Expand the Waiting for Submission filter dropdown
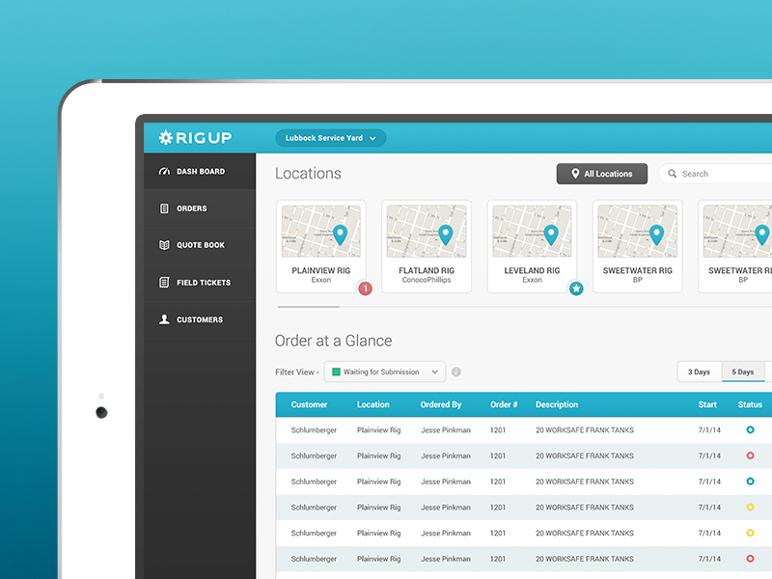This screenshot has width=772, height=579. click(384, 372)
